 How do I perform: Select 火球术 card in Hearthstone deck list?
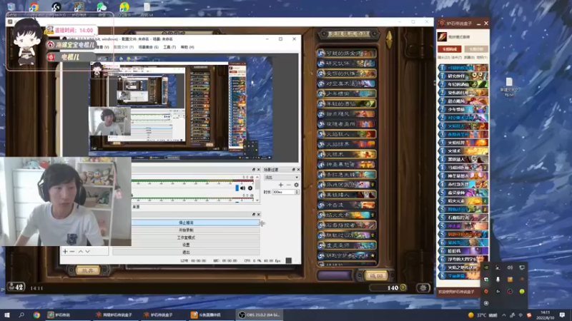point(347,154)
